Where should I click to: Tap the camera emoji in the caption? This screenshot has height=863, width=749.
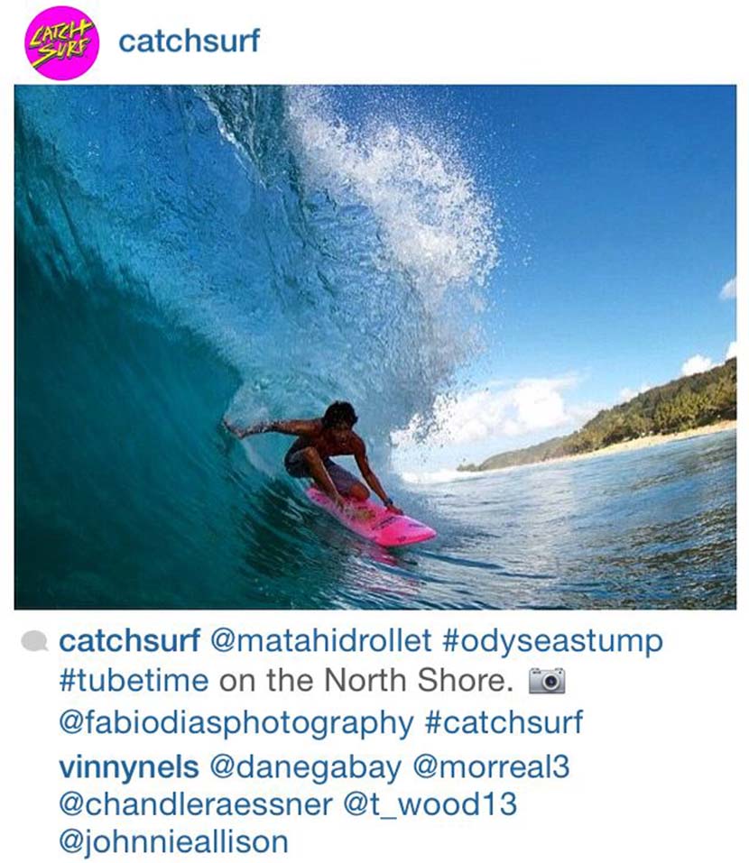click(547, 680)
